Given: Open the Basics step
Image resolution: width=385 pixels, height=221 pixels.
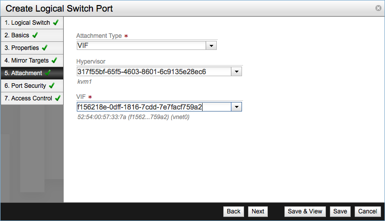Looking at the screenshot, I should (17, 35).
